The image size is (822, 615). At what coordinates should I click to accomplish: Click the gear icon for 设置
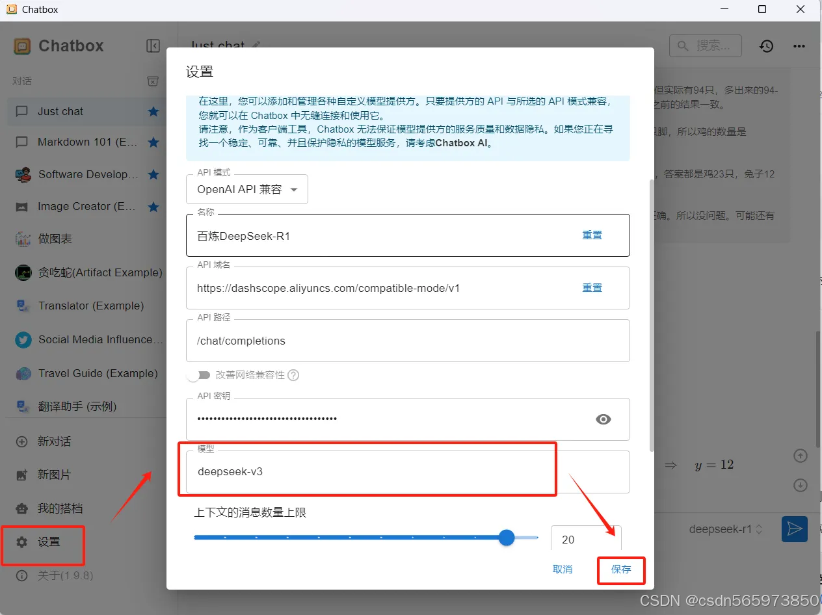pos(22,542)
